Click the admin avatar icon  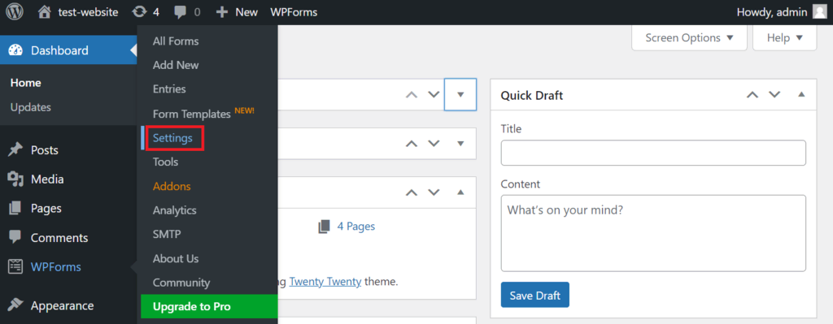820,11
